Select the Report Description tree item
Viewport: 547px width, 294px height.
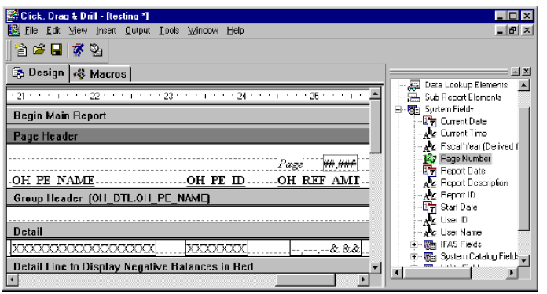point(474,183)
